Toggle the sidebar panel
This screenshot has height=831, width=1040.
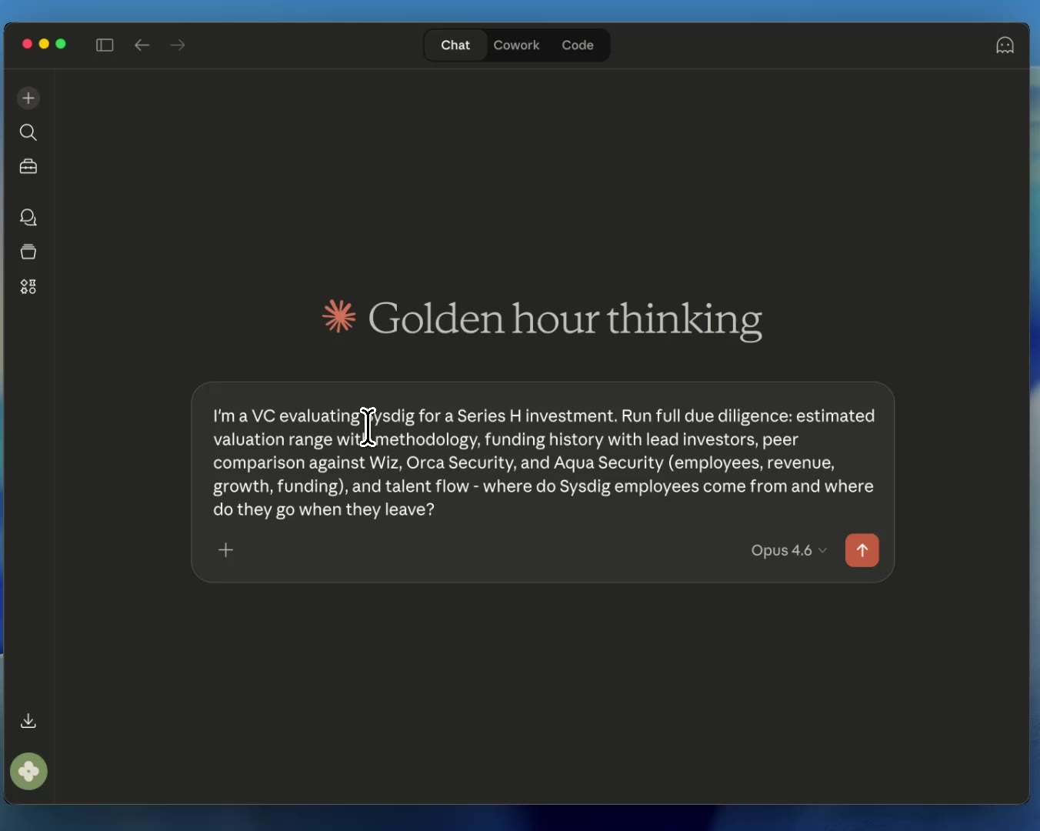(105, 45)
